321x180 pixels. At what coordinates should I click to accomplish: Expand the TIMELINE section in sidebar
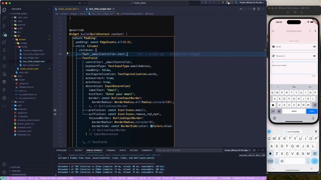click(x=16, y=171)
